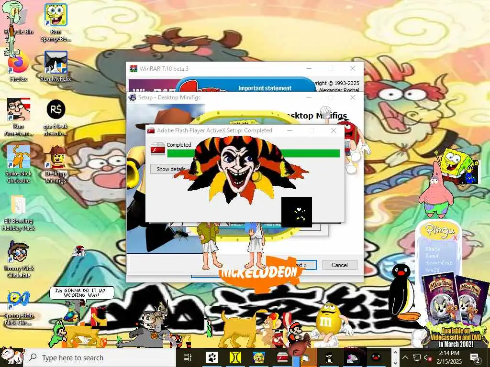Click the muted volume tray icon
This screenshot has height=367, width=490.
point(427,357)
